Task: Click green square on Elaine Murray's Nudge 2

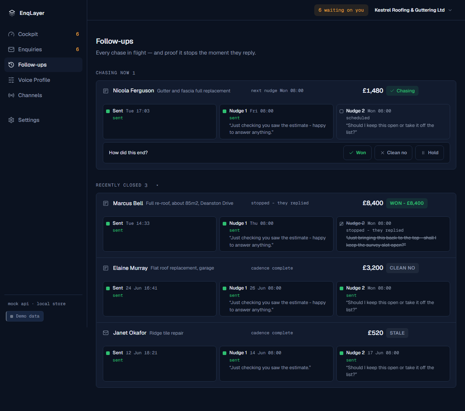Action: click(x=341, y=288)
